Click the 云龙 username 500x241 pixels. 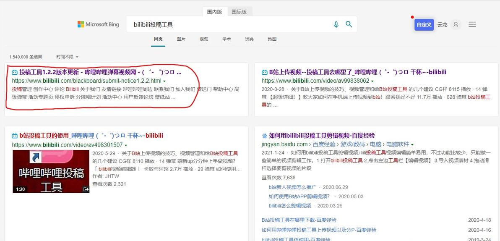coord(442,25)
